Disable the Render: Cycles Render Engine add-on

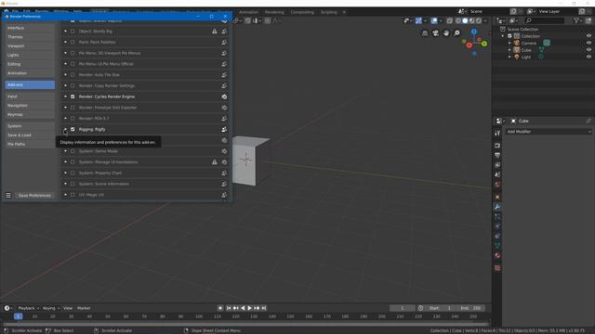coord(73,96)
